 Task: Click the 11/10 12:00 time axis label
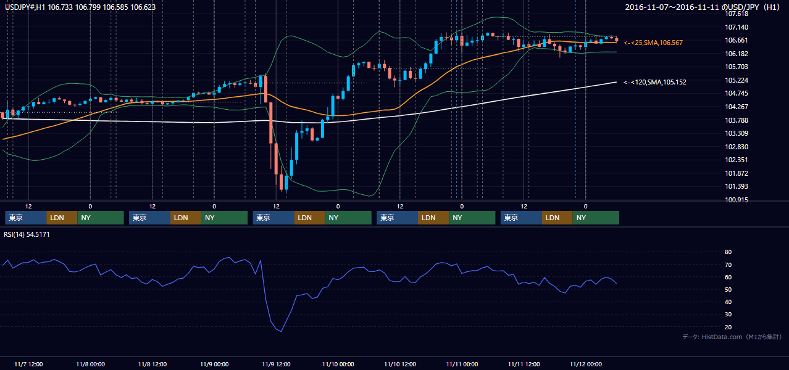pos(400,364)
